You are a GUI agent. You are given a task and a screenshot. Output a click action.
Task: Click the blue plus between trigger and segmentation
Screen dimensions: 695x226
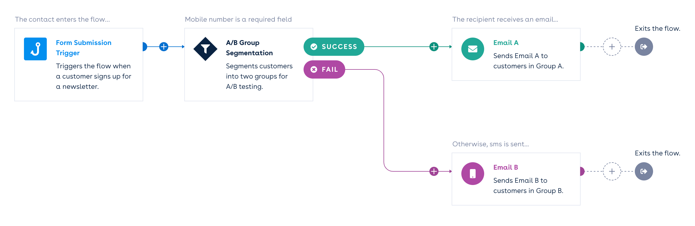[164, 47]
